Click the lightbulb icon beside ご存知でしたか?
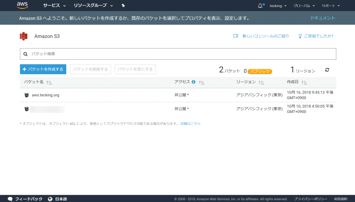The image size is (355, 202). click(300, 36)
